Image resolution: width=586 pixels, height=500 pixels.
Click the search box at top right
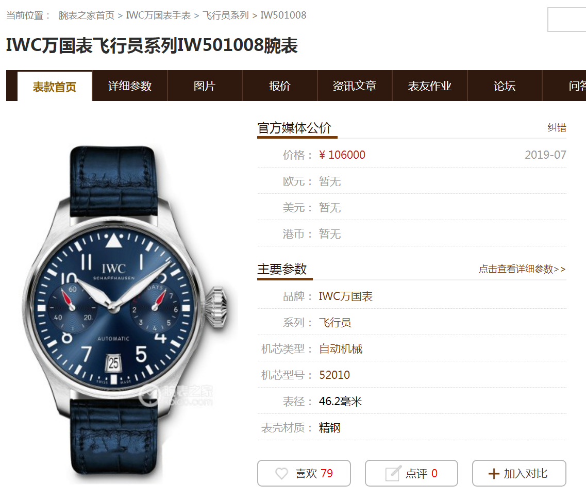(x=566, y=20)
